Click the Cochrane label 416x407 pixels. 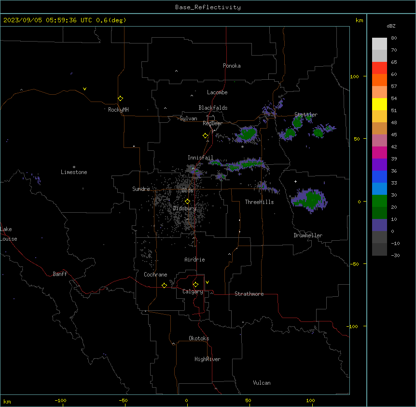155,275
